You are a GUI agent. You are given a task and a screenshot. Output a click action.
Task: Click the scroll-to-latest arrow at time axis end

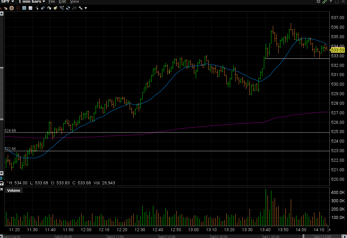click(x=330, y=230)
